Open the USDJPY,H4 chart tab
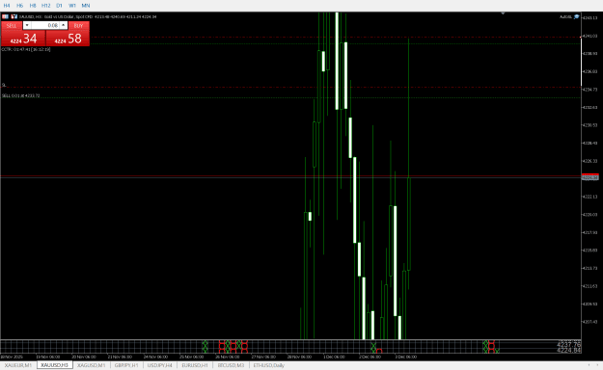The width and height of the screenshot is (603, 370). coord(160,365)
